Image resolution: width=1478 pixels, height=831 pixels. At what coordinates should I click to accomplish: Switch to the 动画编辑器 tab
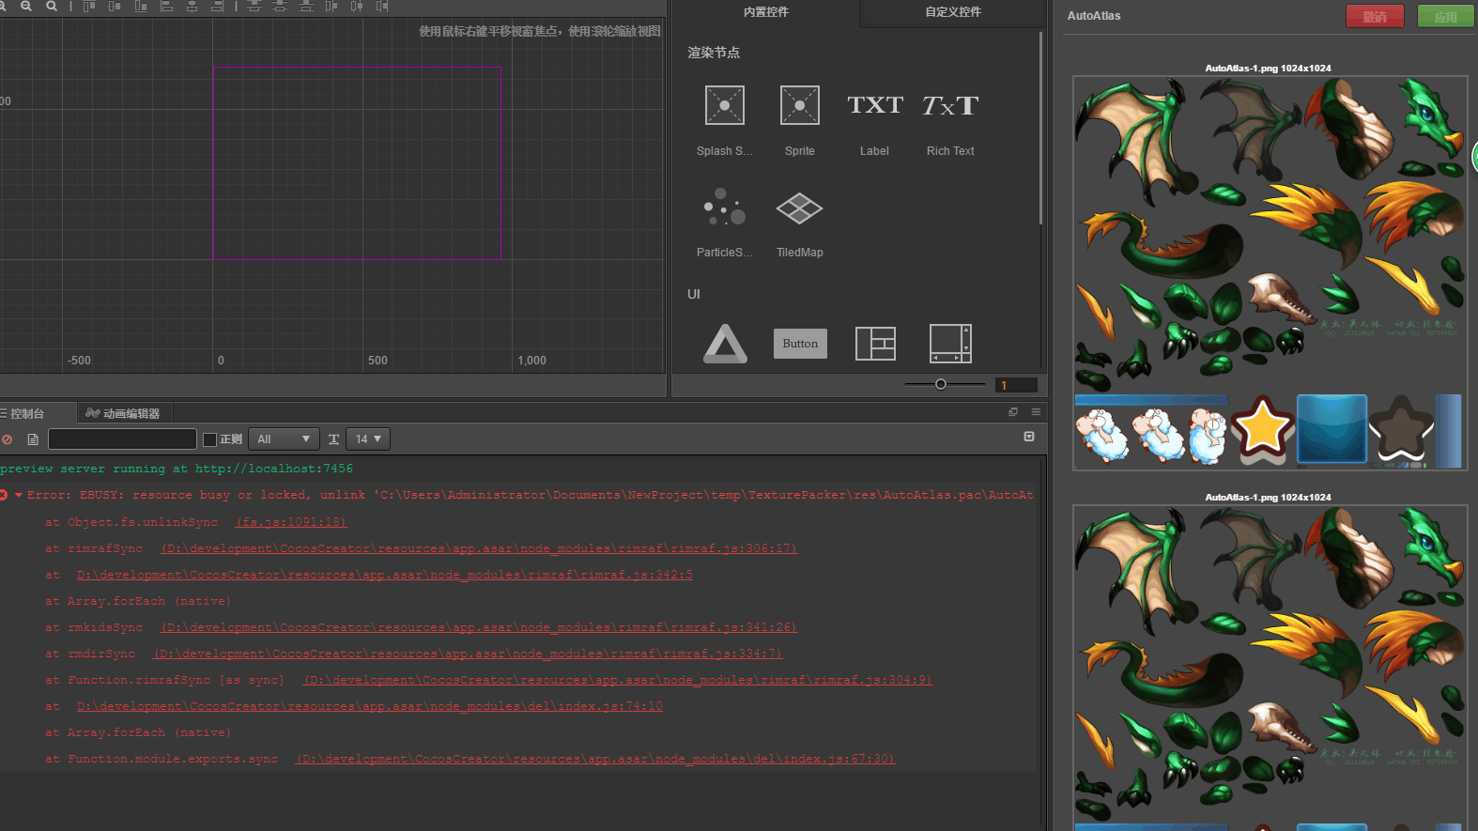pos(123,413)
